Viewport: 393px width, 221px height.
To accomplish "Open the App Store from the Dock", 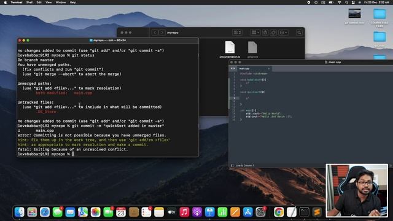I will point(248,212).
